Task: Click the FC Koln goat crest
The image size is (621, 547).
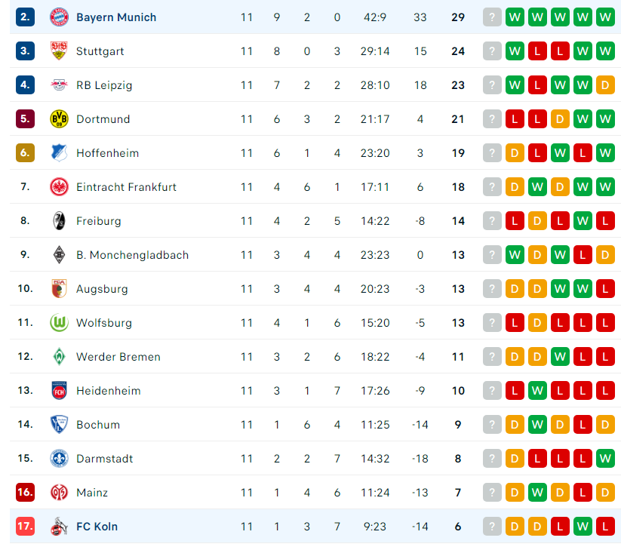Action: coord(59,527)
